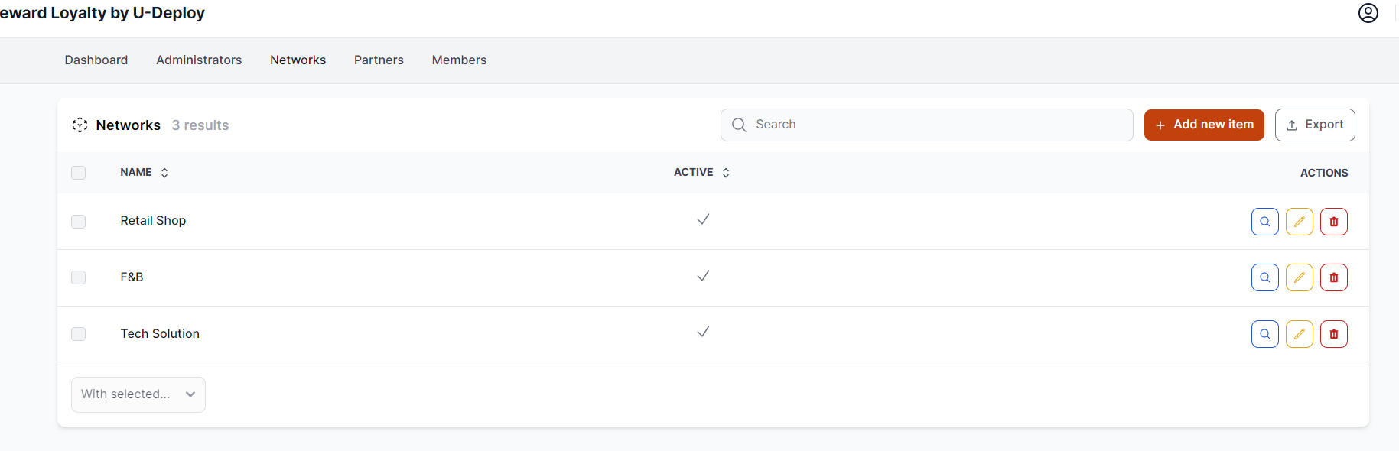Image resolution: width=1399 pixels, height=451 pixels.
Task: Open the Partners menu item
Action: [x=379, y=60]
